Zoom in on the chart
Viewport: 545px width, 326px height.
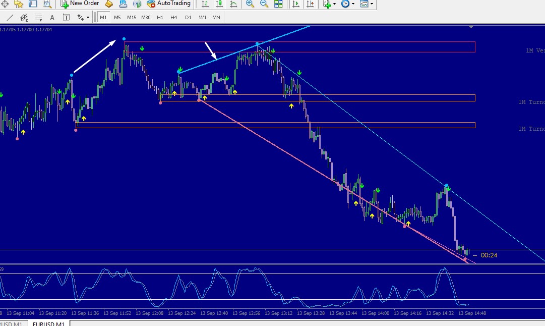pos(250,4)
